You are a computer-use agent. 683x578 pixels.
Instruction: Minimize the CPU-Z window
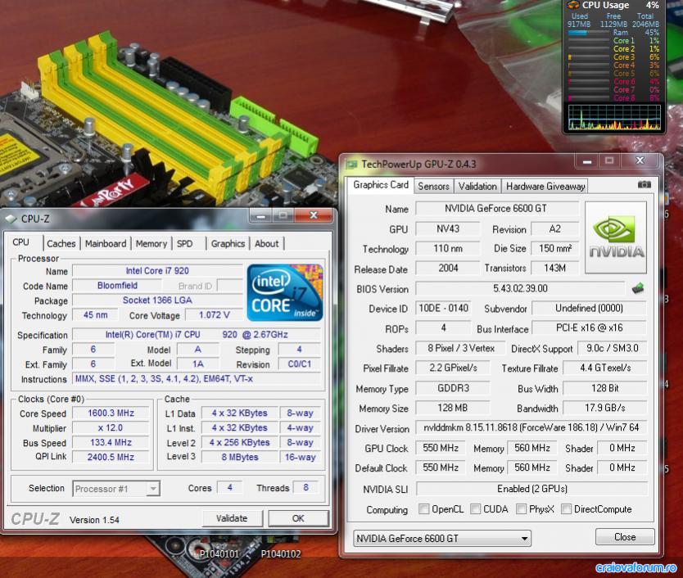(x=261, y=215)
